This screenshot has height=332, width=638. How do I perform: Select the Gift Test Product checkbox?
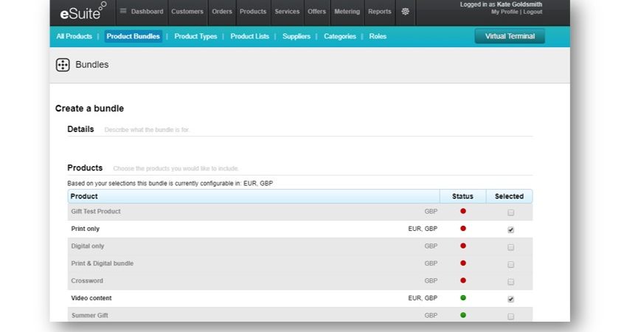point(510,212)
